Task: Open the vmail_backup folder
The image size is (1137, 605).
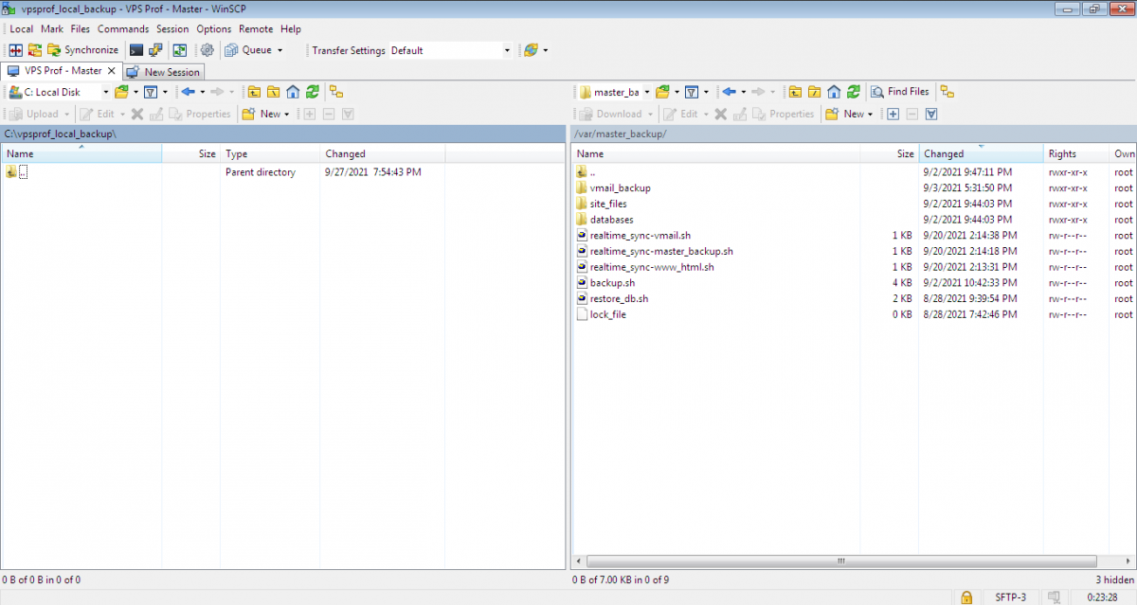Action: tap(623, 187)
